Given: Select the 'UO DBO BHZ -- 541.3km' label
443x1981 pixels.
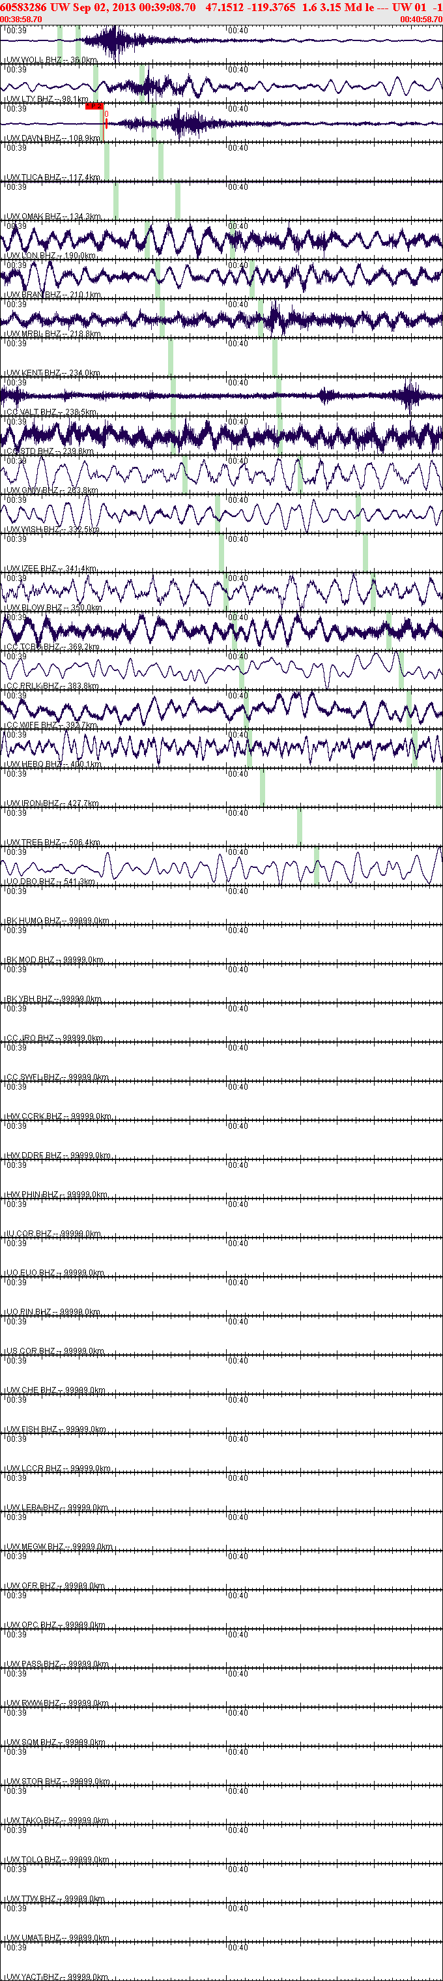Looking at the screenshot, I should [x=50, y=882].
